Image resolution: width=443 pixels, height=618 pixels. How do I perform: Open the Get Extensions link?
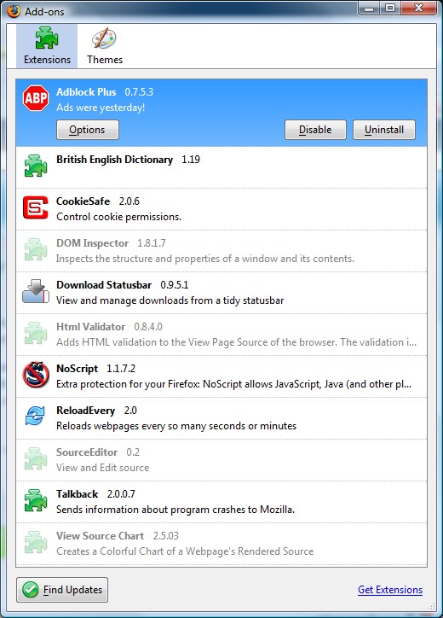click(x=390, y=590)
